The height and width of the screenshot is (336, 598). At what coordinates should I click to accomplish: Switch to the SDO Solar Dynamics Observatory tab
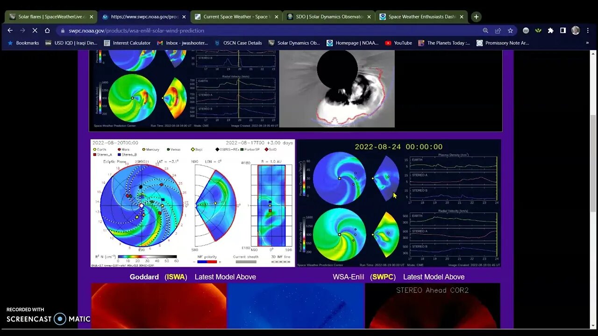click(x=328, y=17)
